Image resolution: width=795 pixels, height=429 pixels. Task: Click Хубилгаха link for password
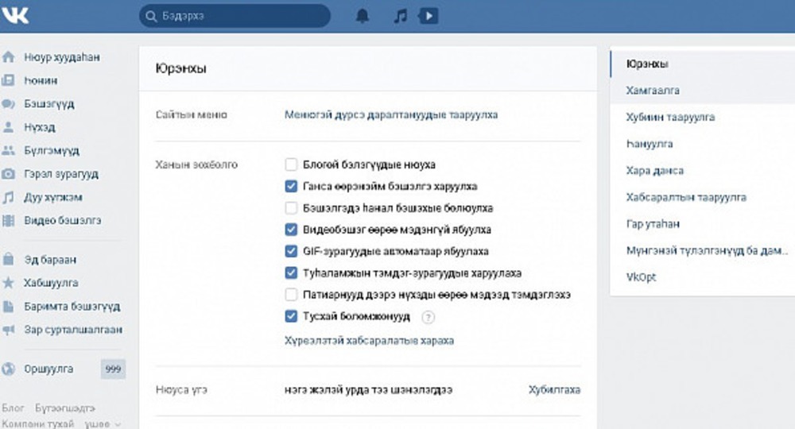(554, 389)
